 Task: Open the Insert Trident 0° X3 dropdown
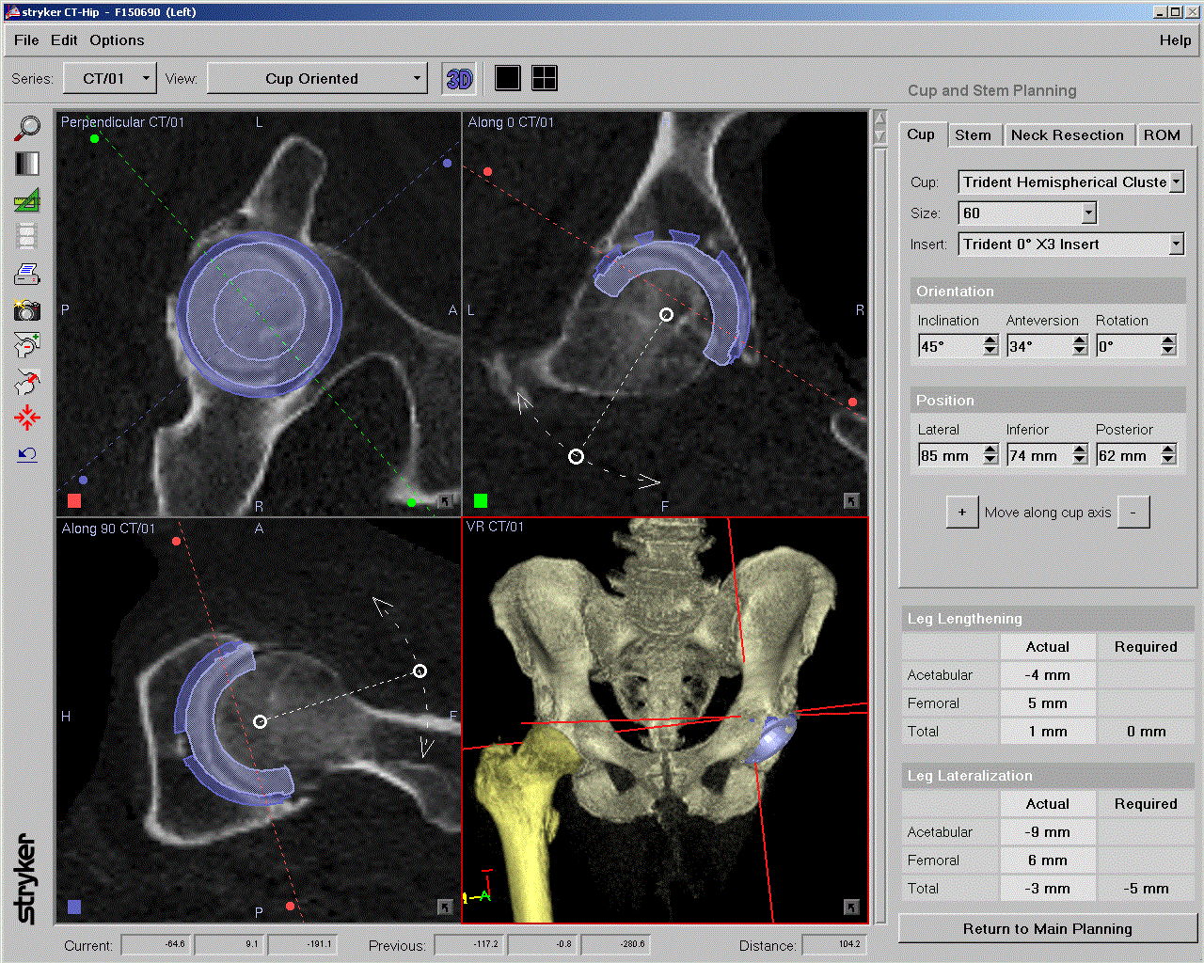coord(1071,245)
